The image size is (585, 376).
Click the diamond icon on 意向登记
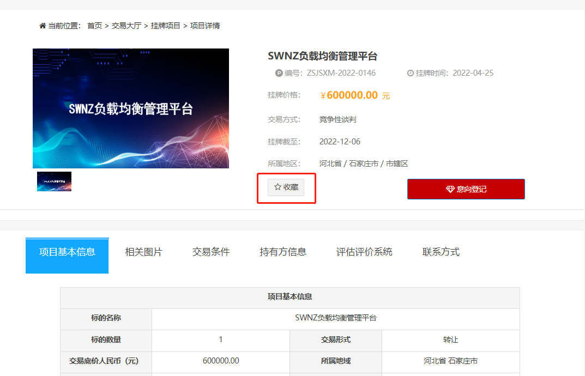coord(450,190)
